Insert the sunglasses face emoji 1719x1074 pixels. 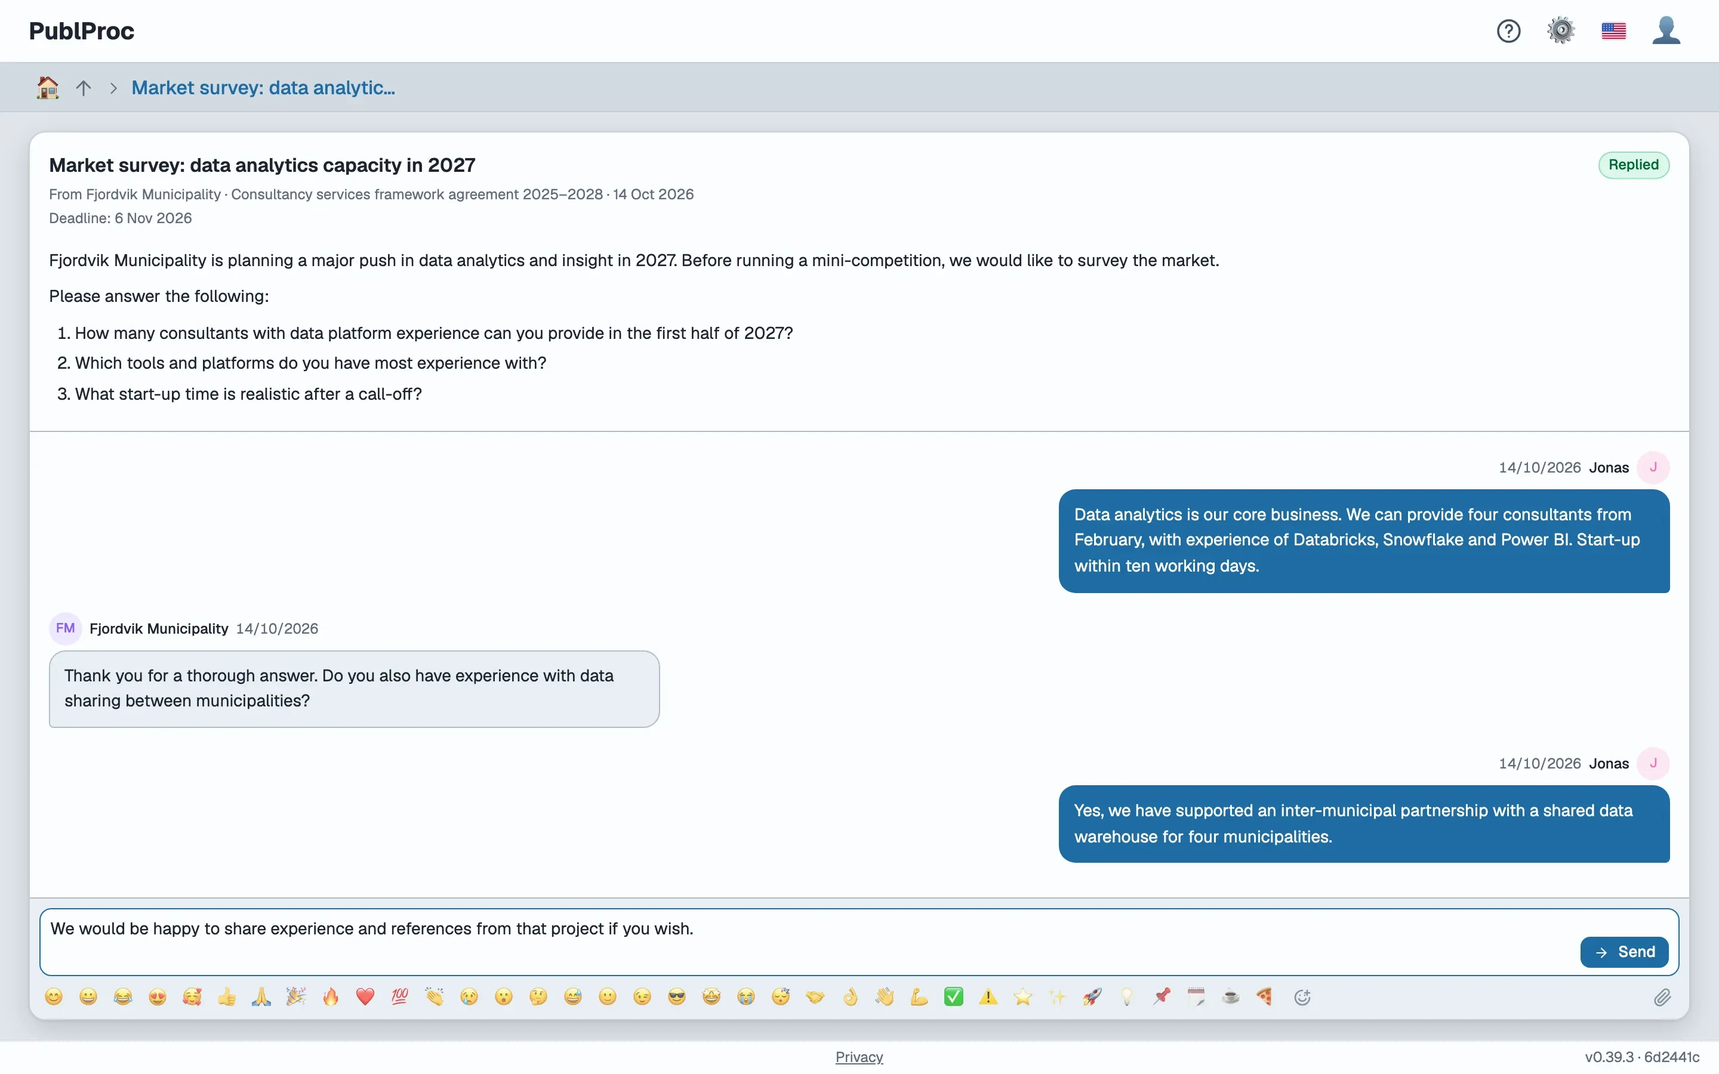click(x=677, y=997)
